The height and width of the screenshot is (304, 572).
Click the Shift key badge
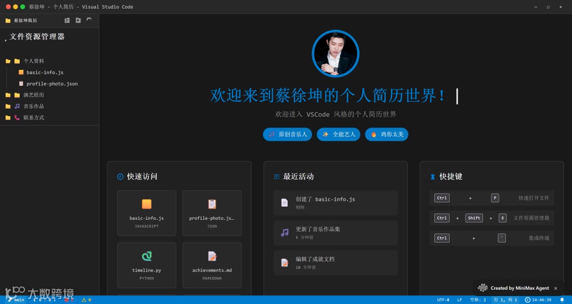click(x=474, y=218)
